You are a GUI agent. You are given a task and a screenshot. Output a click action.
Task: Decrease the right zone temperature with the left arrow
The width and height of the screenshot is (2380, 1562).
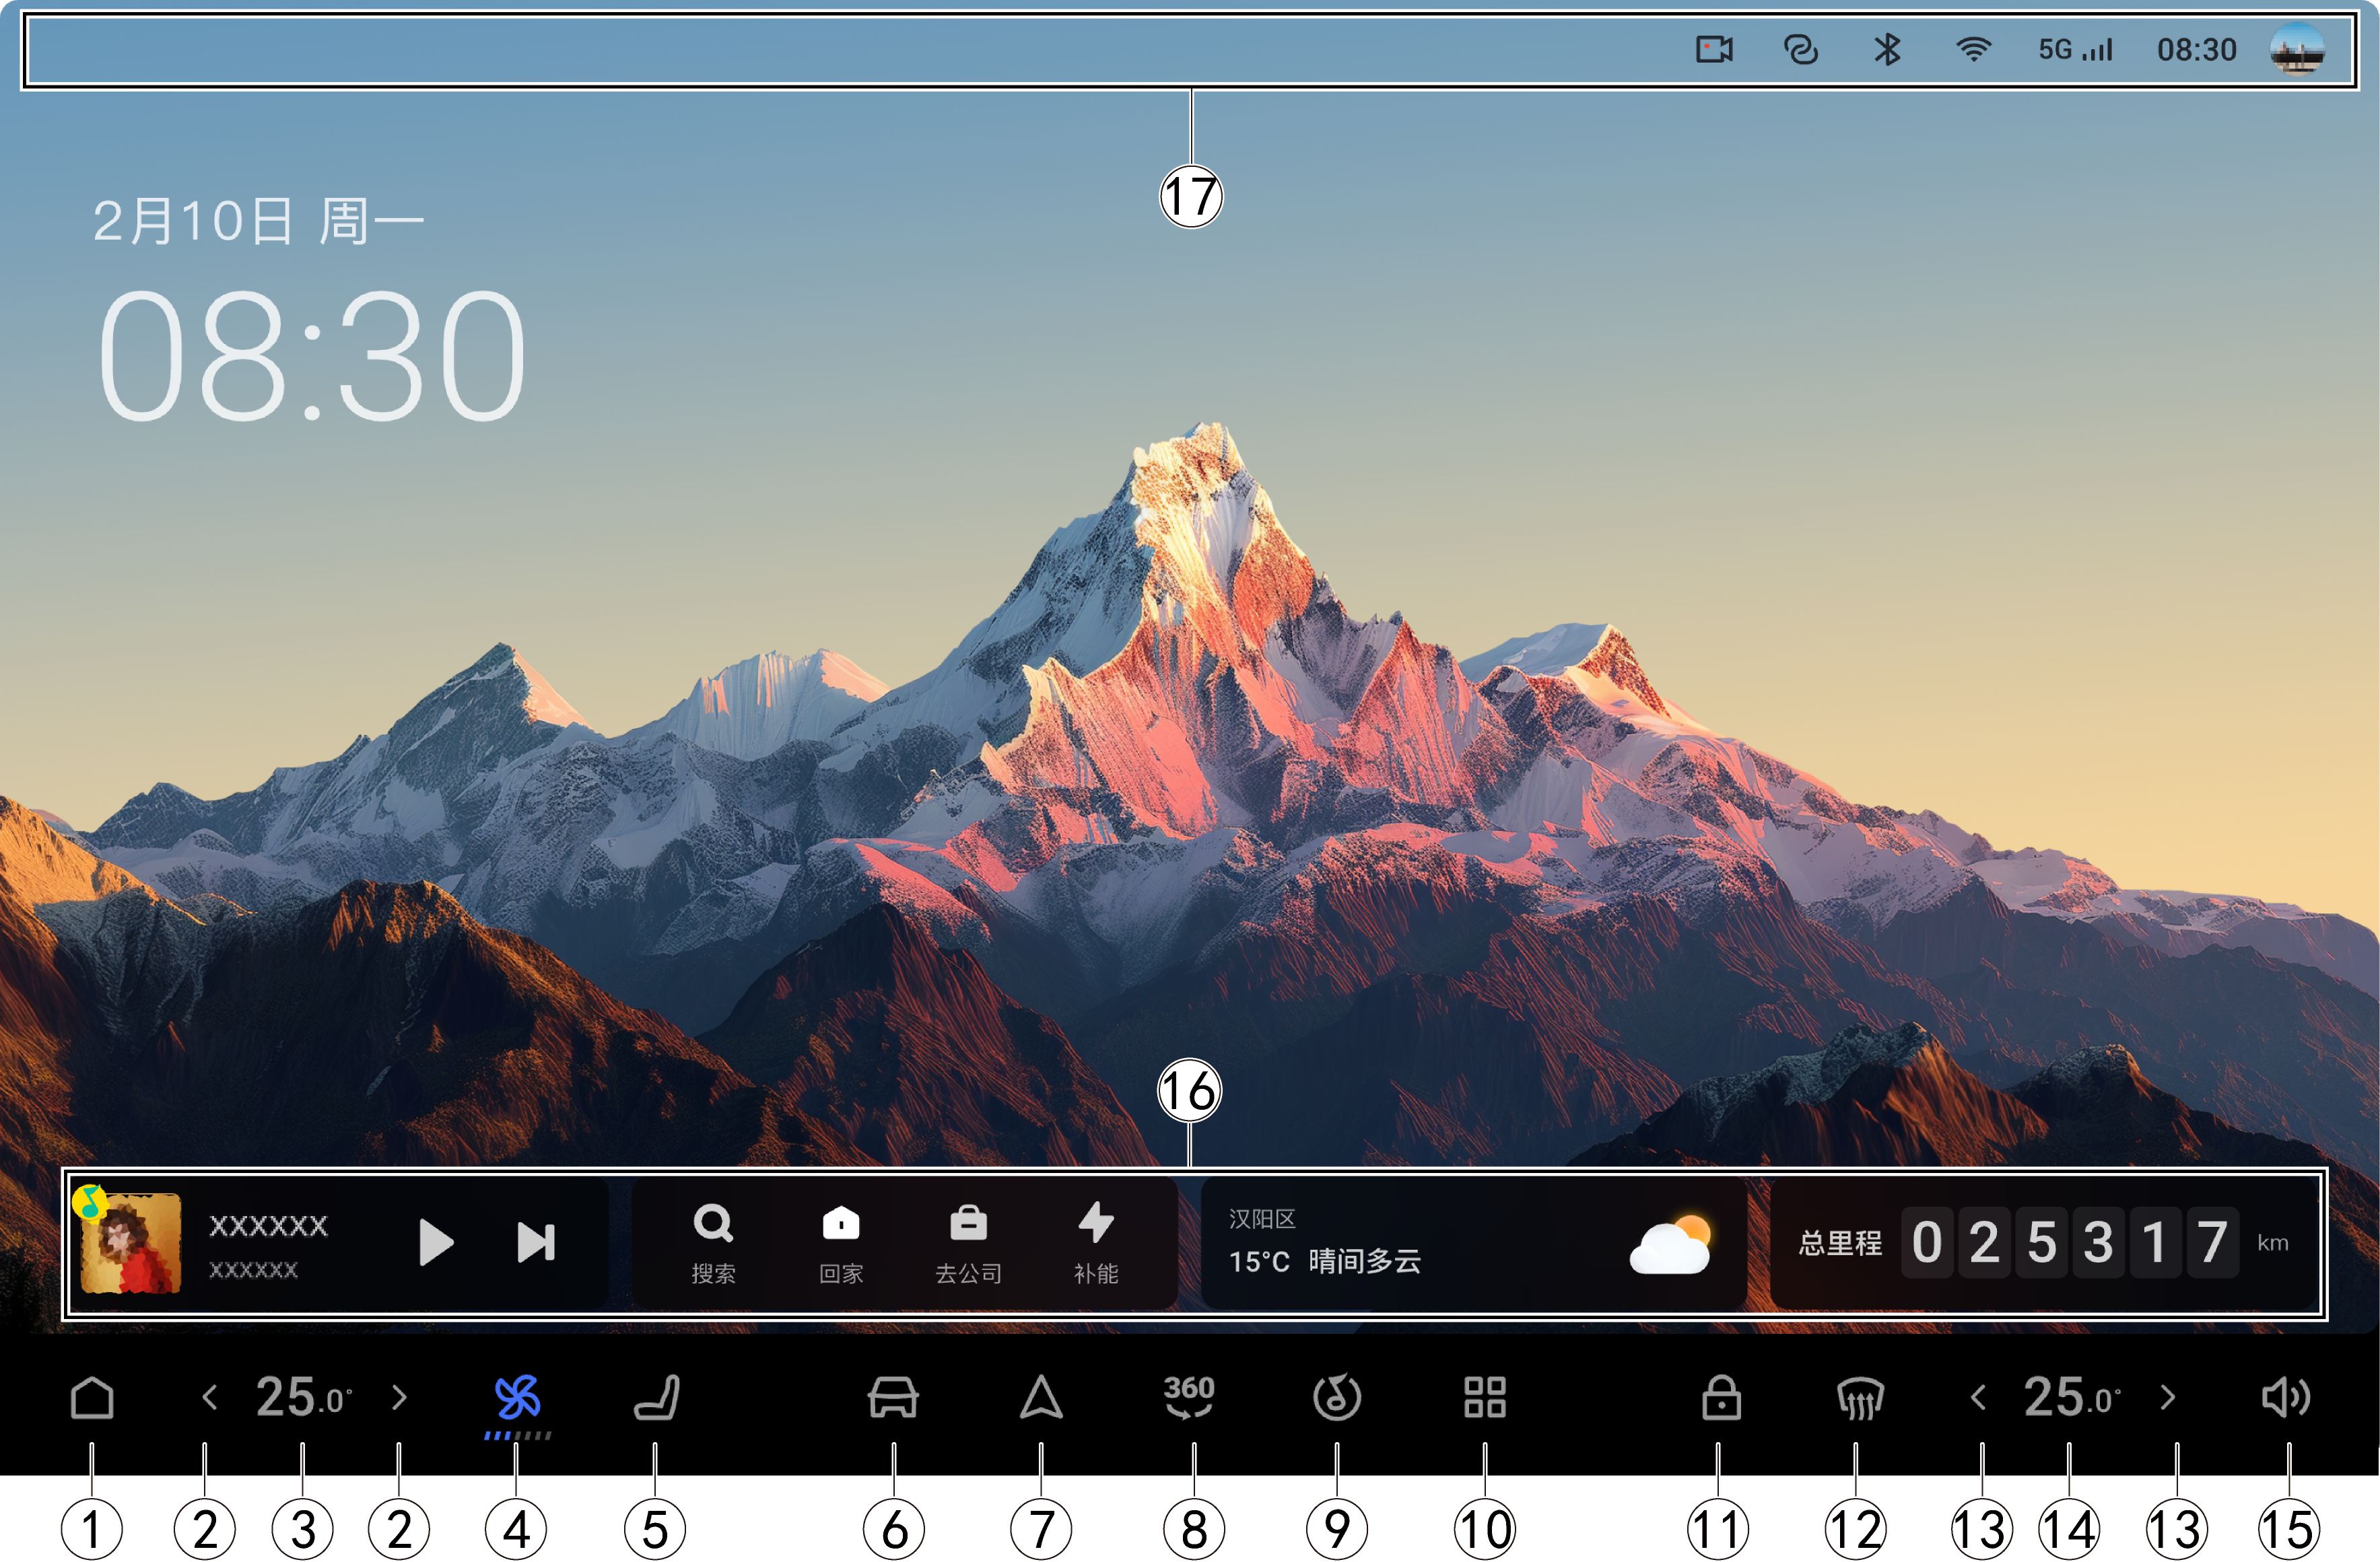(1978, 1397)
